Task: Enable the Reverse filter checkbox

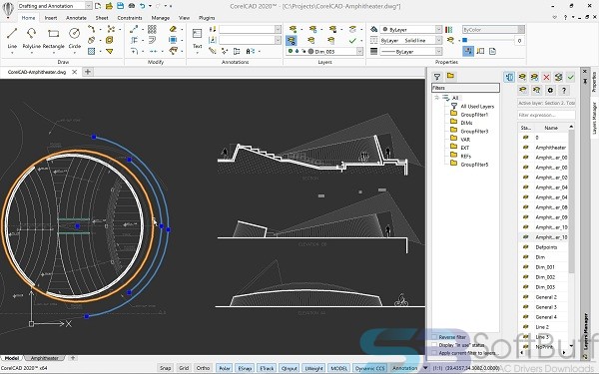Action: (434, 337)
